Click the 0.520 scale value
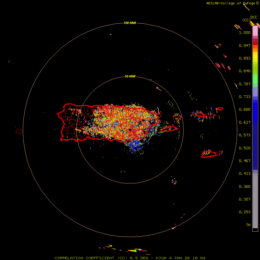260x260 pixels. coord(245,148)
